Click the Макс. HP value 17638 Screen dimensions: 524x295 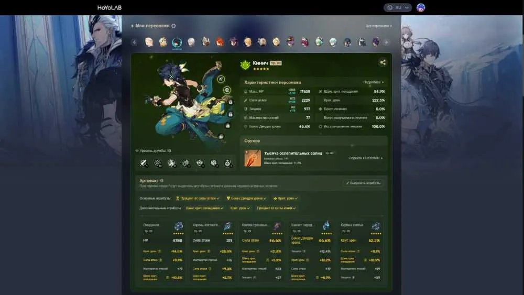pos(305,92)
